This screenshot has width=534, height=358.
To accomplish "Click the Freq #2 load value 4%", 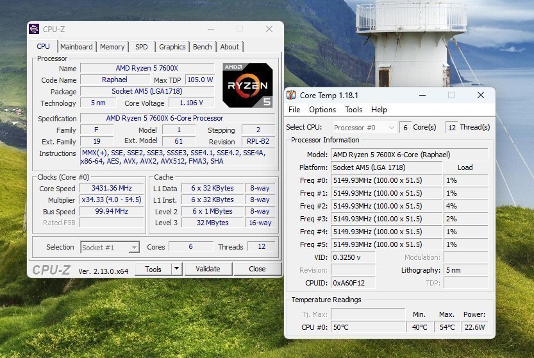I will 466,207.
